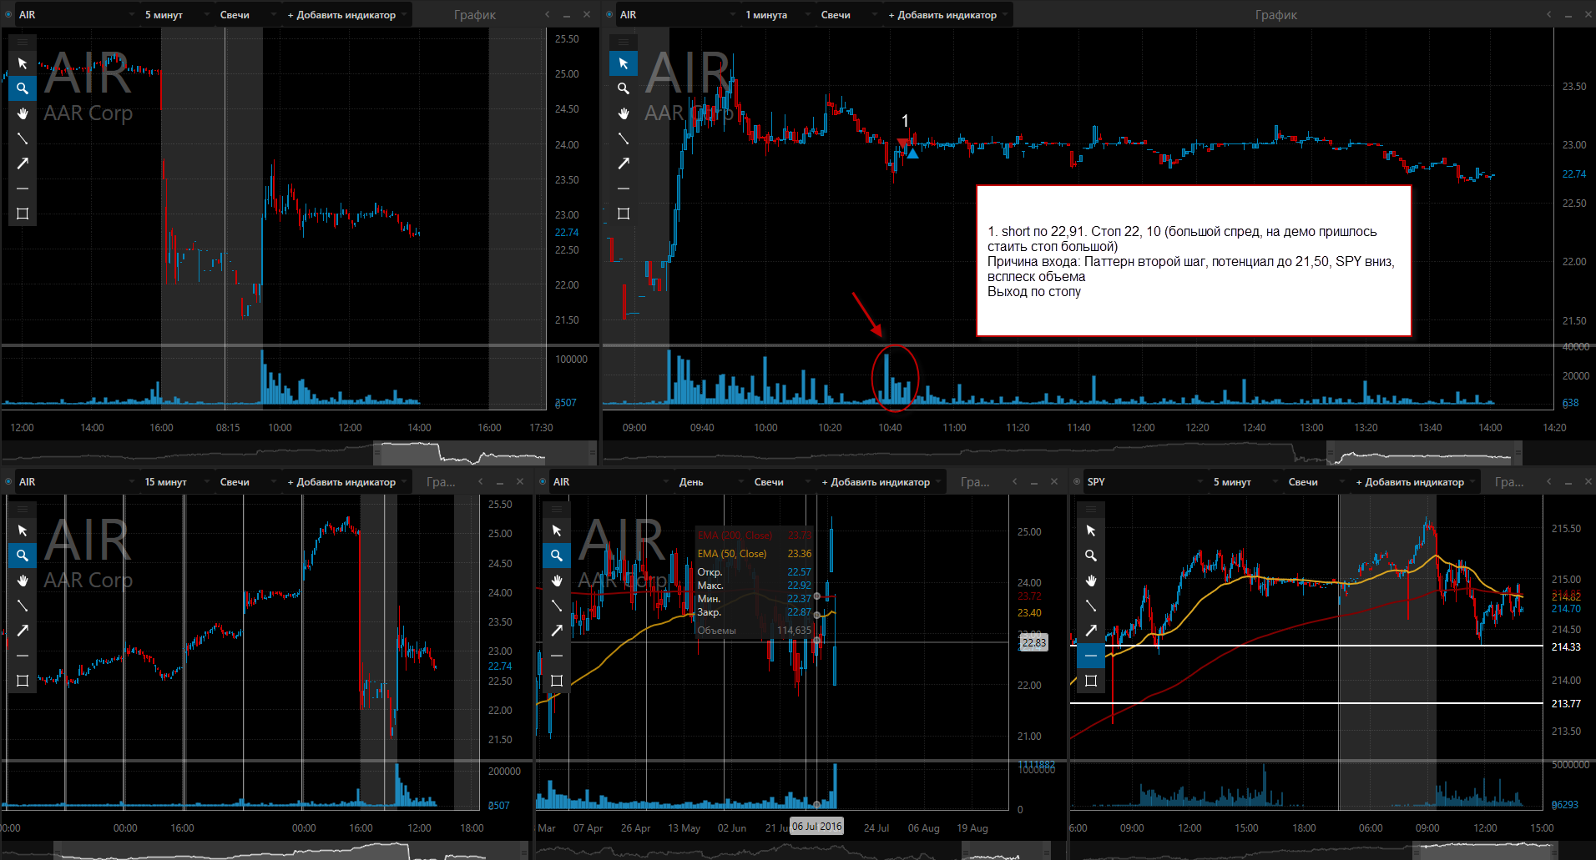Select the hand pan tool in 1-minute chart

(624, 113)
